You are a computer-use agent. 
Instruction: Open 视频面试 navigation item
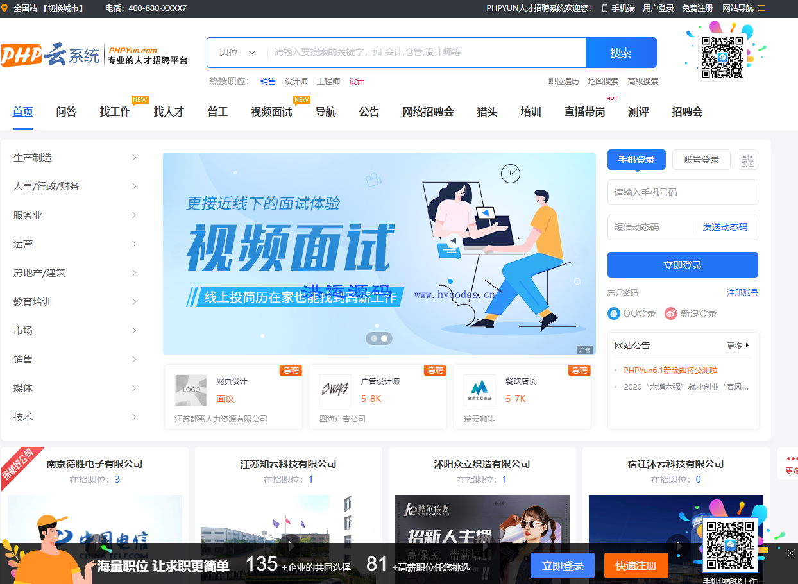[271, 112]
